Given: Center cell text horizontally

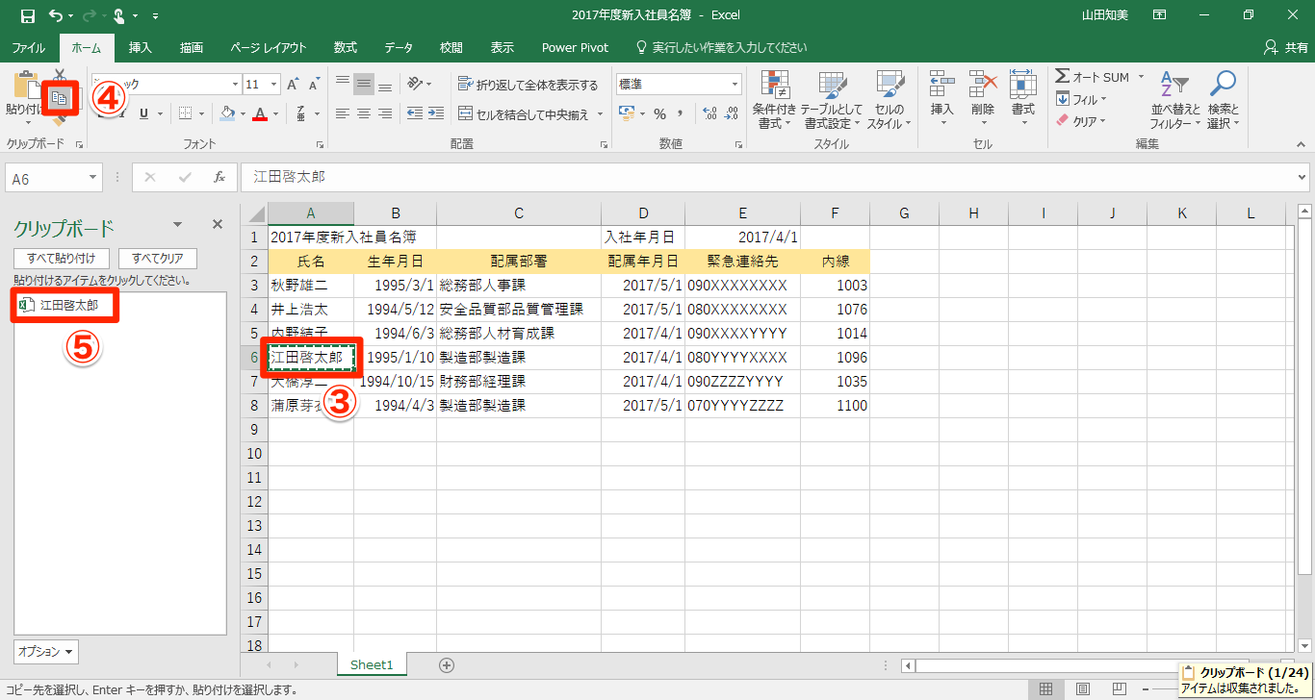Looking at the screenshot, I should pyautogui.click(x=364, y=113).
